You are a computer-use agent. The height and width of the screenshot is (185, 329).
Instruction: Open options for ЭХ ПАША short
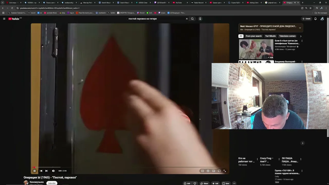coord(301,159)
